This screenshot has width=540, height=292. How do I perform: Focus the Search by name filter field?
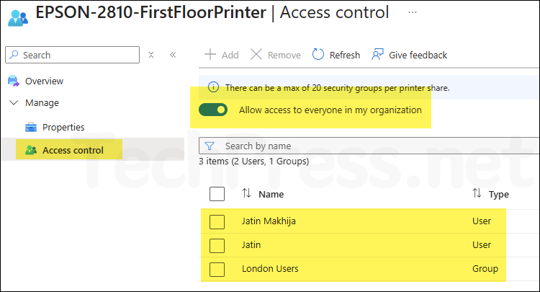[369, 146]
